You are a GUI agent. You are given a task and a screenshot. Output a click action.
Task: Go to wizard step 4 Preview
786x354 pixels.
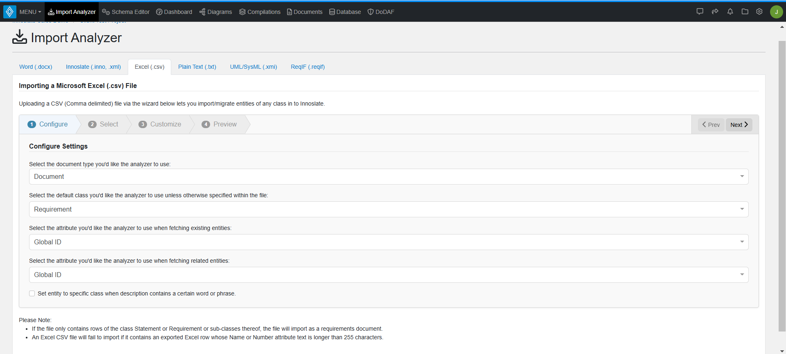tap(220, 124)
